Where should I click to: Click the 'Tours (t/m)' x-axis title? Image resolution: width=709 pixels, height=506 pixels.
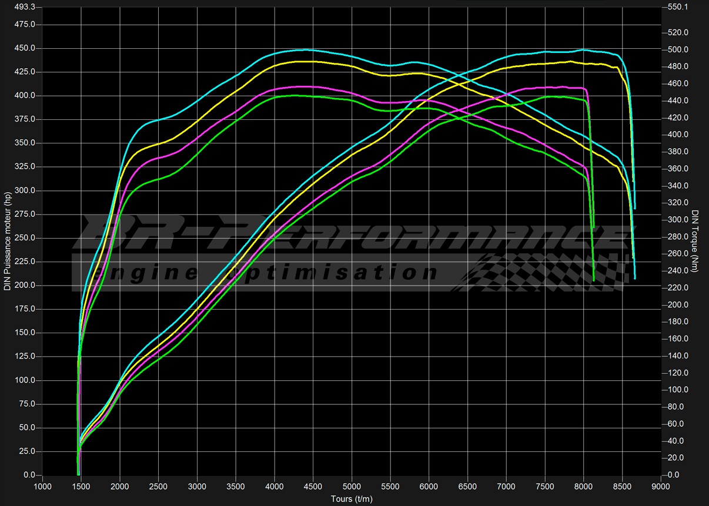tap(352, 499)
